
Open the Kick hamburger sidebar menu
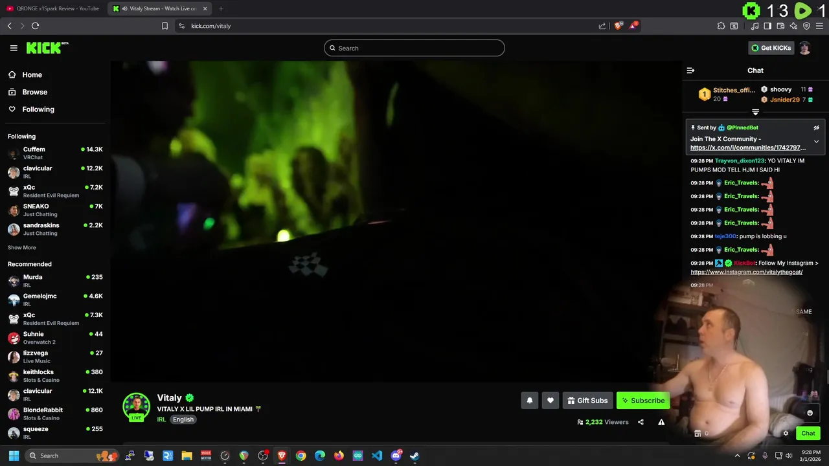tap(14, 48)
